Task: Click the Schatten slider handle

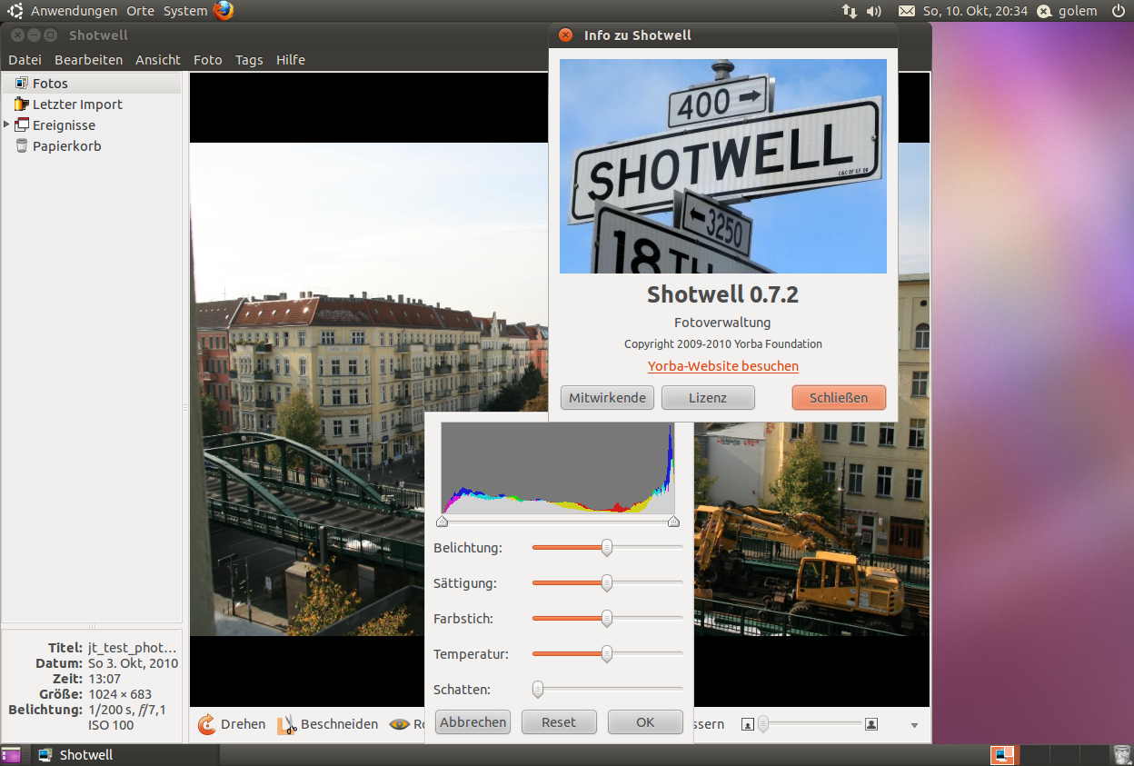Action: pos(538,689)
